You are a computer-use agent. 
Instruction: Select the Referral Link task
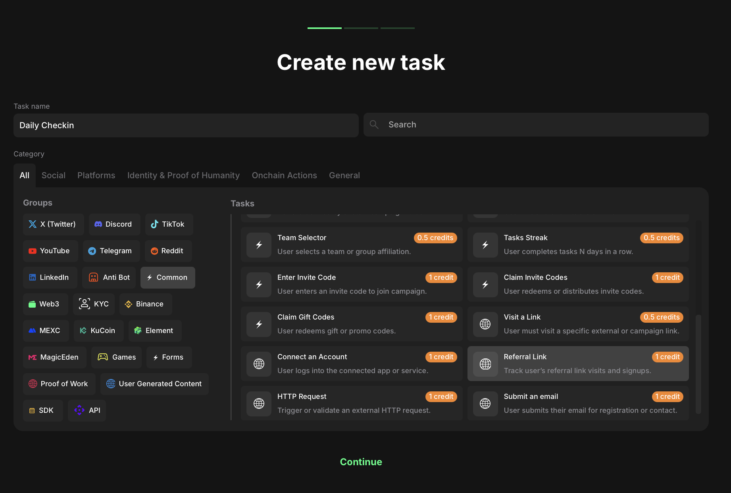[578, 364]
